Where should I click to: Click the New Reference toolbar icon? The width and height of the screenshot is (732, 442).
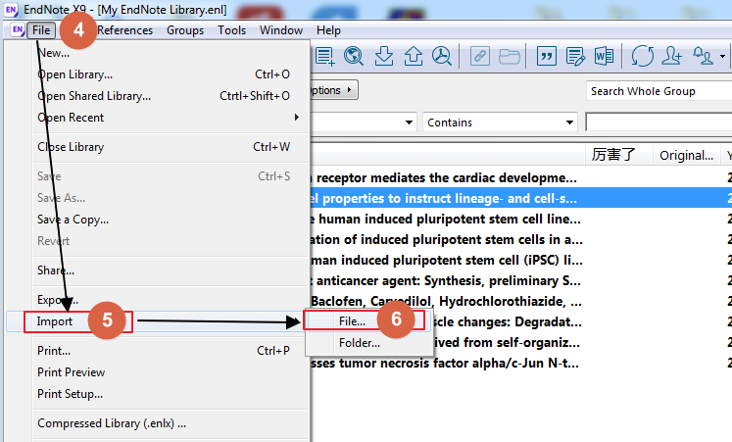pos(325,56)
